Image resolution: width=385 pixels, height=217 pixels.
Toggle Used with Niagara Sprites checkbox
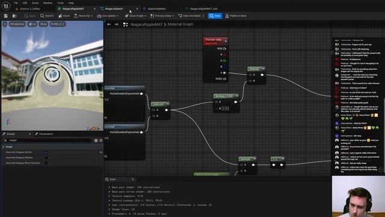point(46,153)
